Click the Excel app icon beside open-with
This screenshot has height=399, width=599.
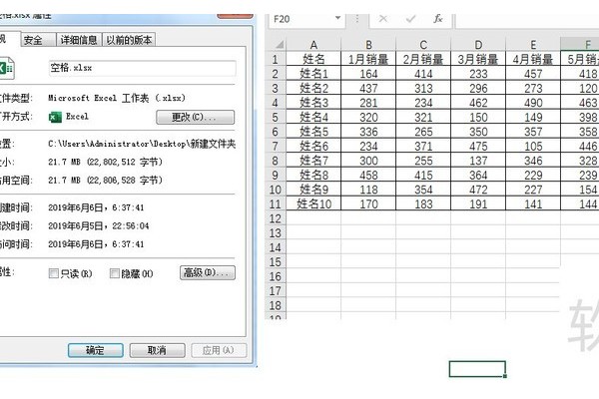point(55,117)
